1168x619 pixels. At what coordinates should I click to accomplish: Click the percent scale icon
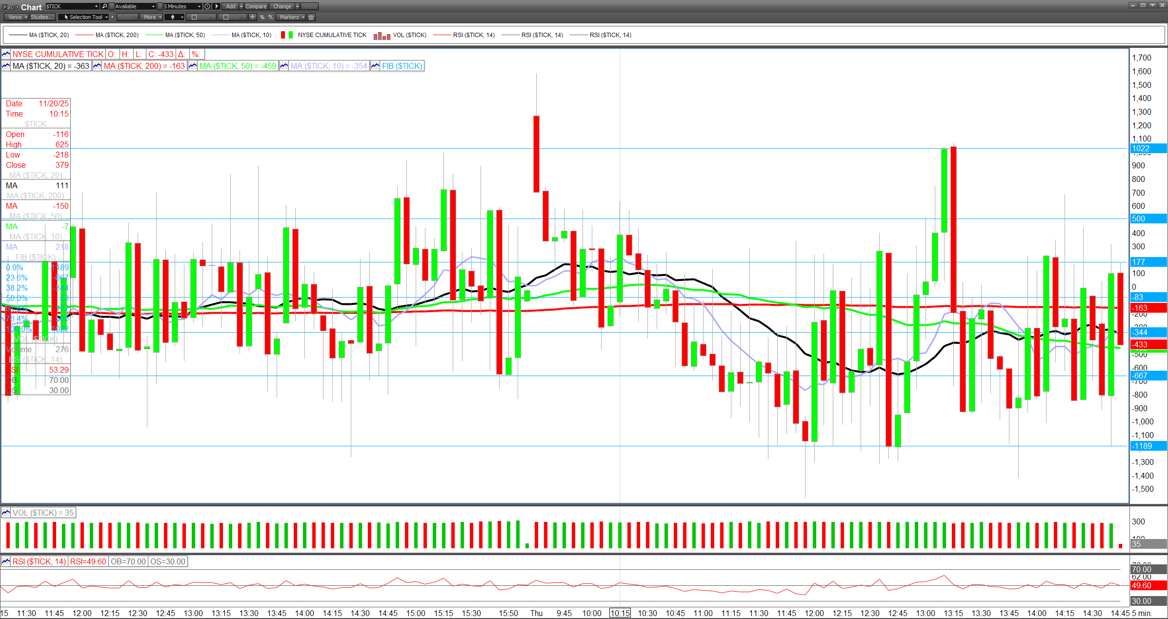[x=262, y=17]
